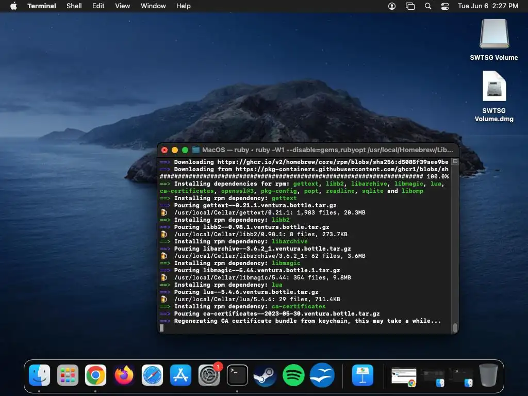This screenshot has height=396, width=528.
Task: Zoom the Terminal window with green button
Action: tap(185, 150)
